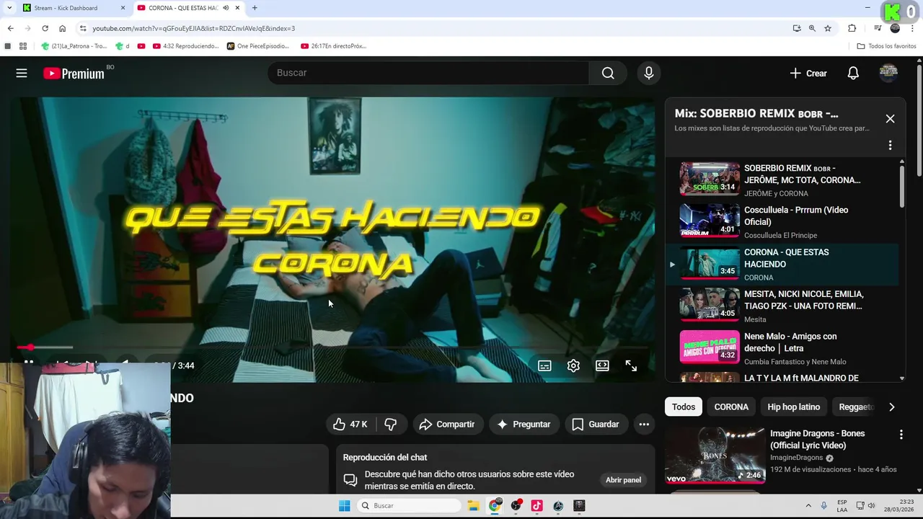Click the Crear button

pyautogui.click(x=808, y=73)
